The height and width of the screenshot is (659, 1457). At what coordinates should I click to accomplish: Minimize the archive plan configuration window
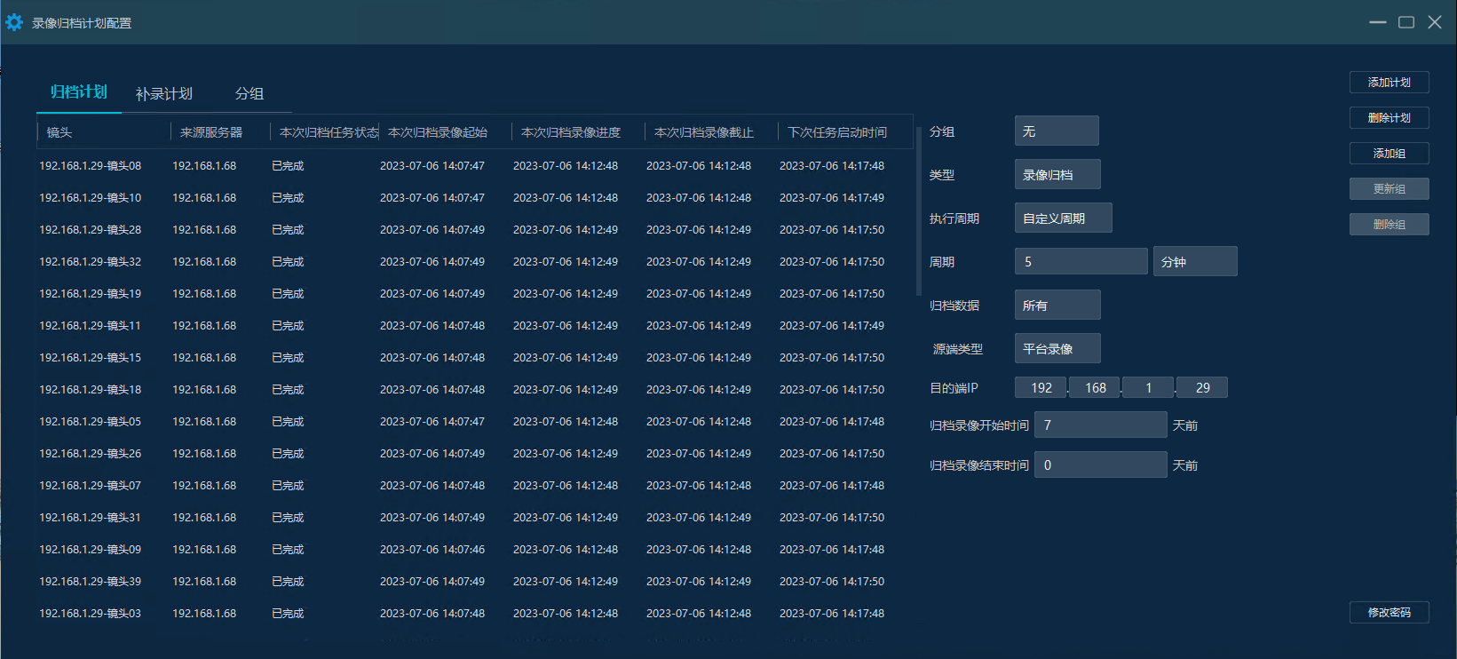click(1378, 22)
